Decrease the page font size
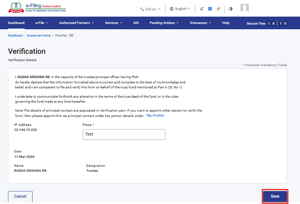The image size is (300, 204). [x=202, y=9]
